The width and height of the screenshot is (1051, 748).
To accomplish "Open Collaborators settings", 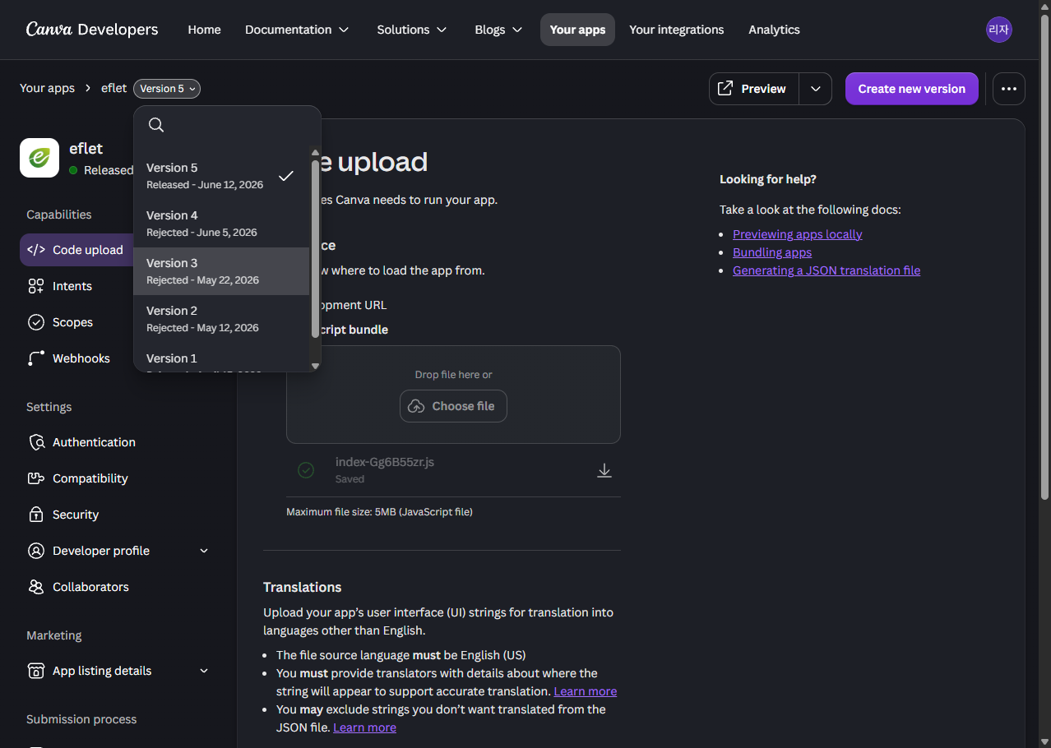I will tap(118, 587).
